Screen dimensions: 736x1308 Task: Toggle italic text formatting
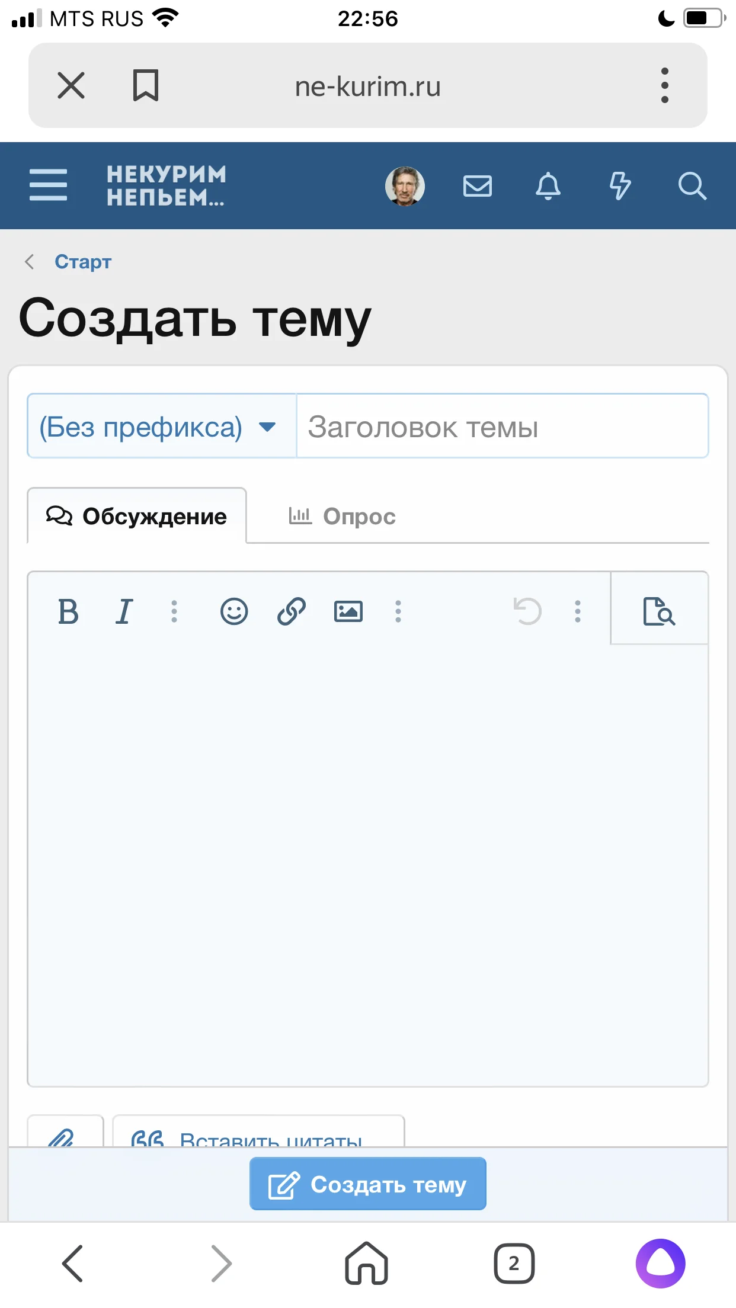coord(124,611)
